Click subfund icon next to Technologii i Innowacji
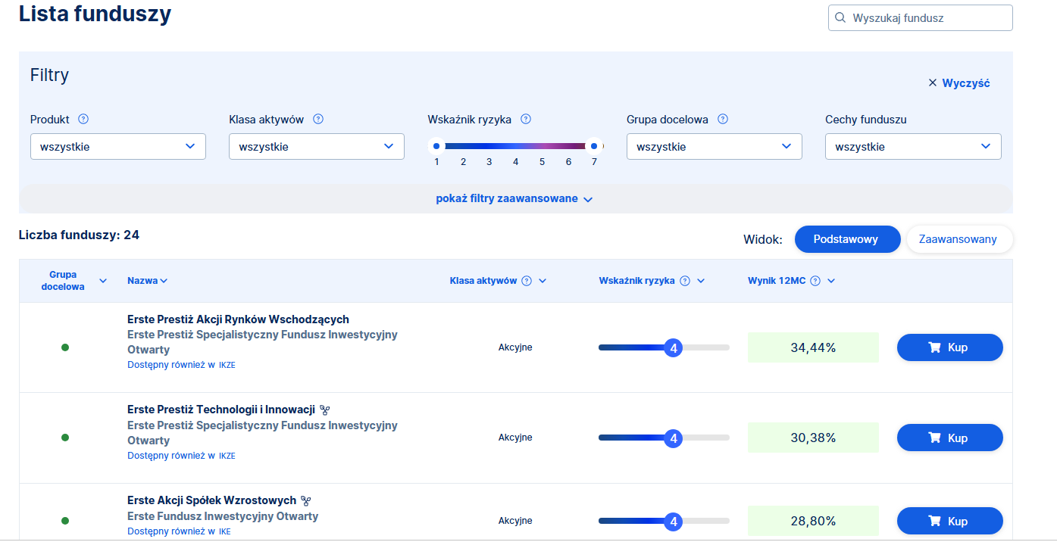 (325, 410)
